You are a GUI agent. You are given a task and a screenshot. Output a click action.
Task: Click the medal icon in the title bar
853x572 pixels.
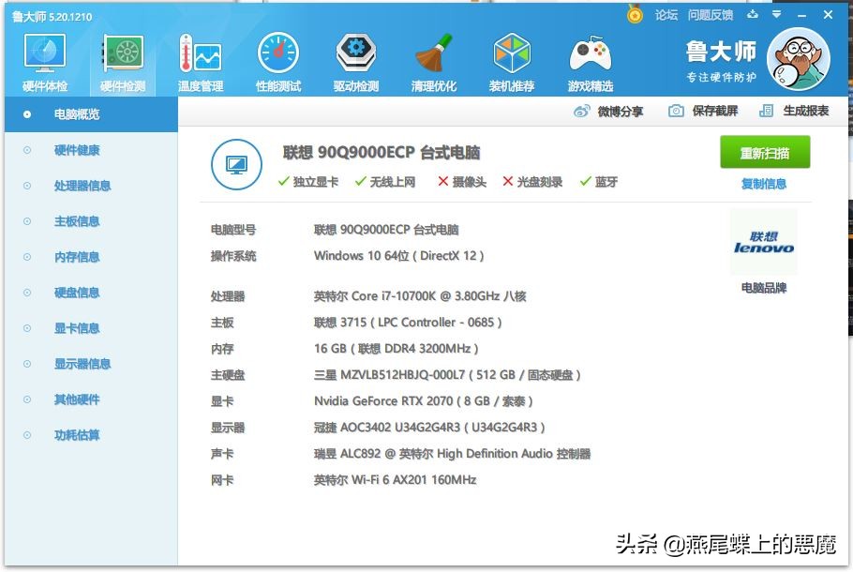coord(634,14)
